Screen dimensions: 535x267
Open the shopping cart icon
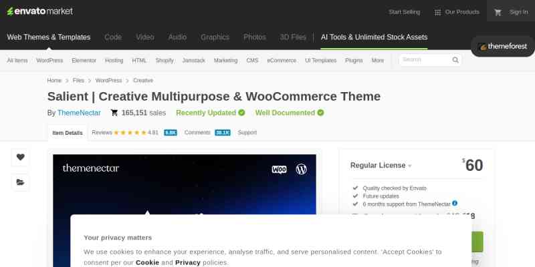498,12
